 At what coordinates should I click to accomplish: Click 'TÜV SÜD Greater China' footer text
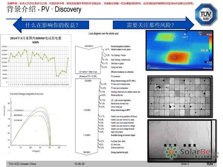pyautogui.click(x=23, y=164)
